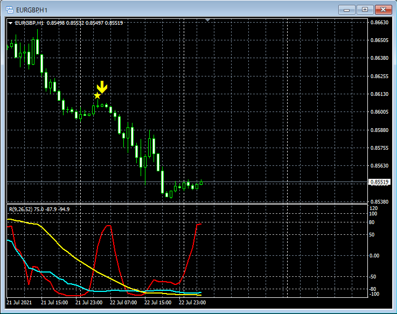
Task: Click the price scale value 0.85755
Action: pyautogui.click(x=379, y=148)
